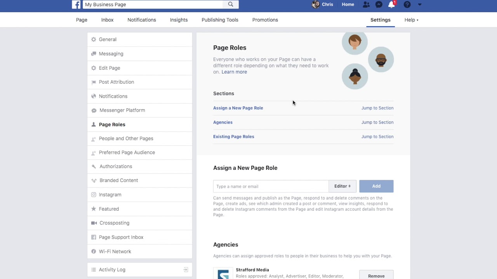
Task: Click the Add button
Action: pos(376,186)
